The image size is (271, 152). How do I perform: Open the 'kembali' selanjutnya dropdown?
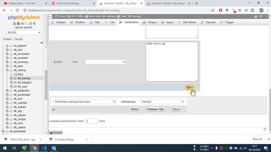pos(162,102)
